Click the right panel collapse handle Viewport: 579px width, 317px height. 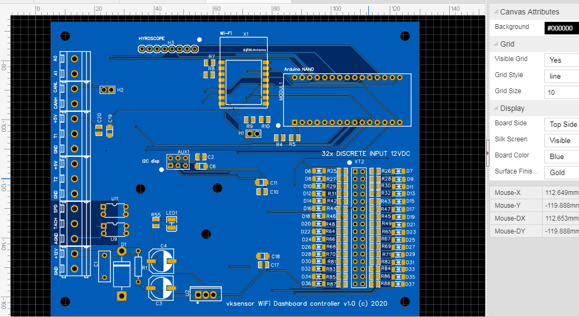(487, 153)
